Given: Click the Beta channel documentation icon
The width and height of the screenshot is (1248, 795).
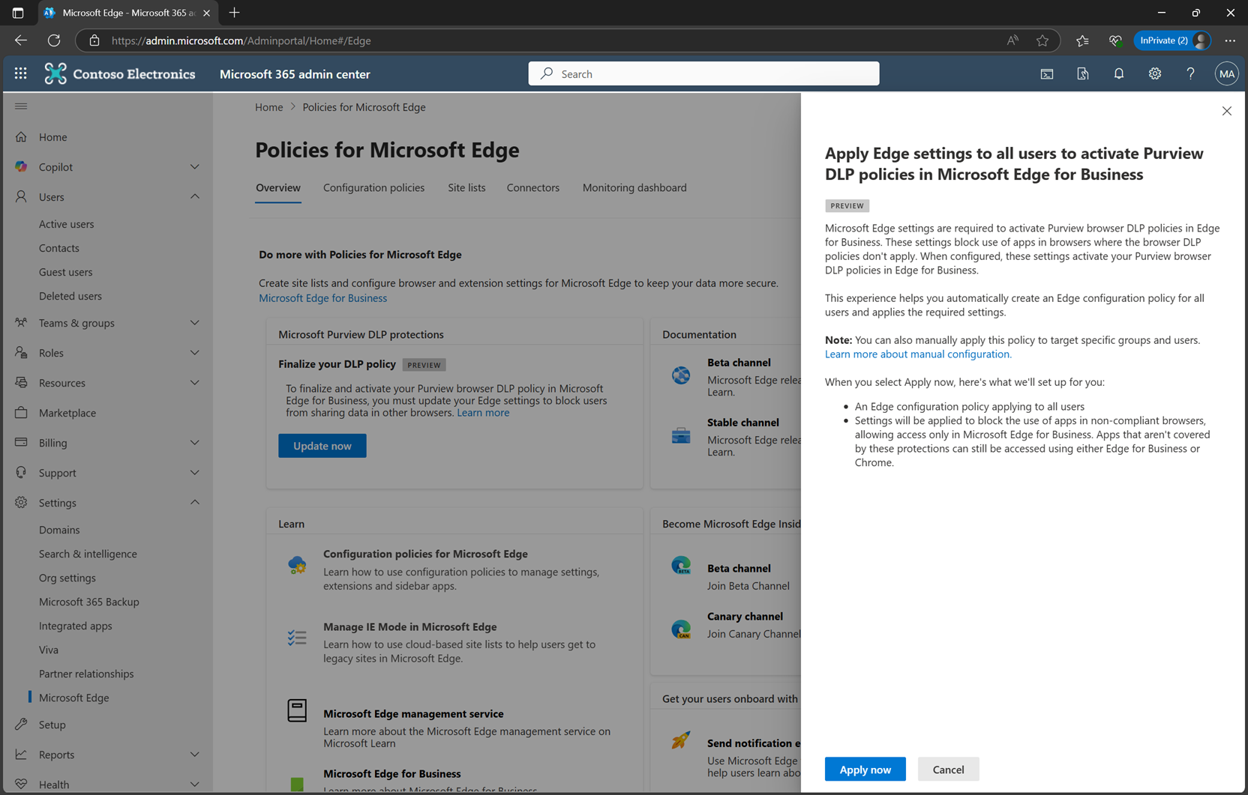Looking at the screenshot, I should pos(680,375).
